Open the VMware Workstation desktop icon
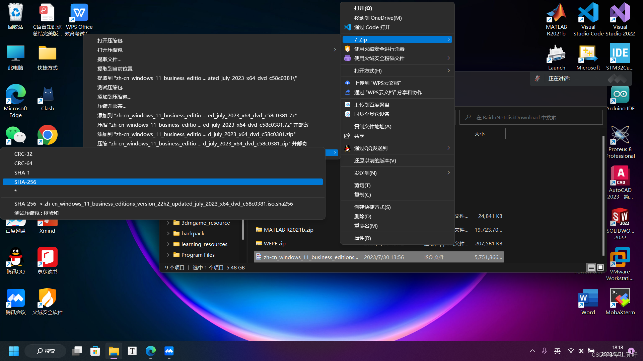Image resolution: width=643 pixels, height=361 pixels. click(x=620, y=258)
